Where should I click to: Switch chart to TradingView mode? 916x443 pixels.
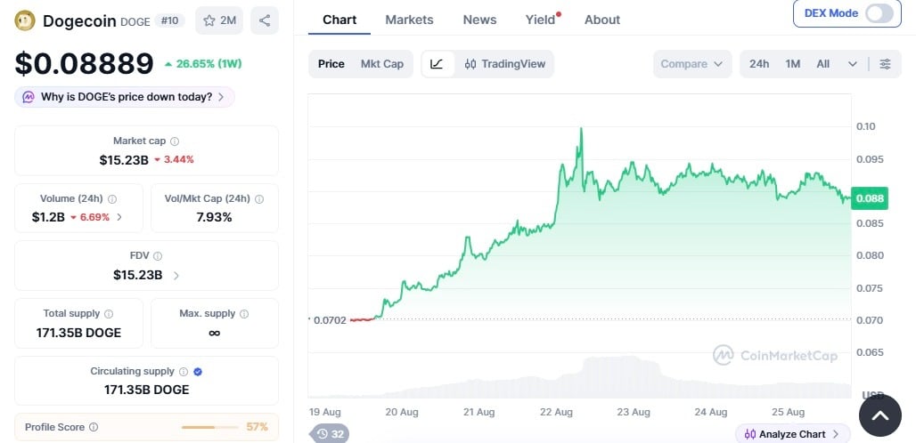(504, 64)
